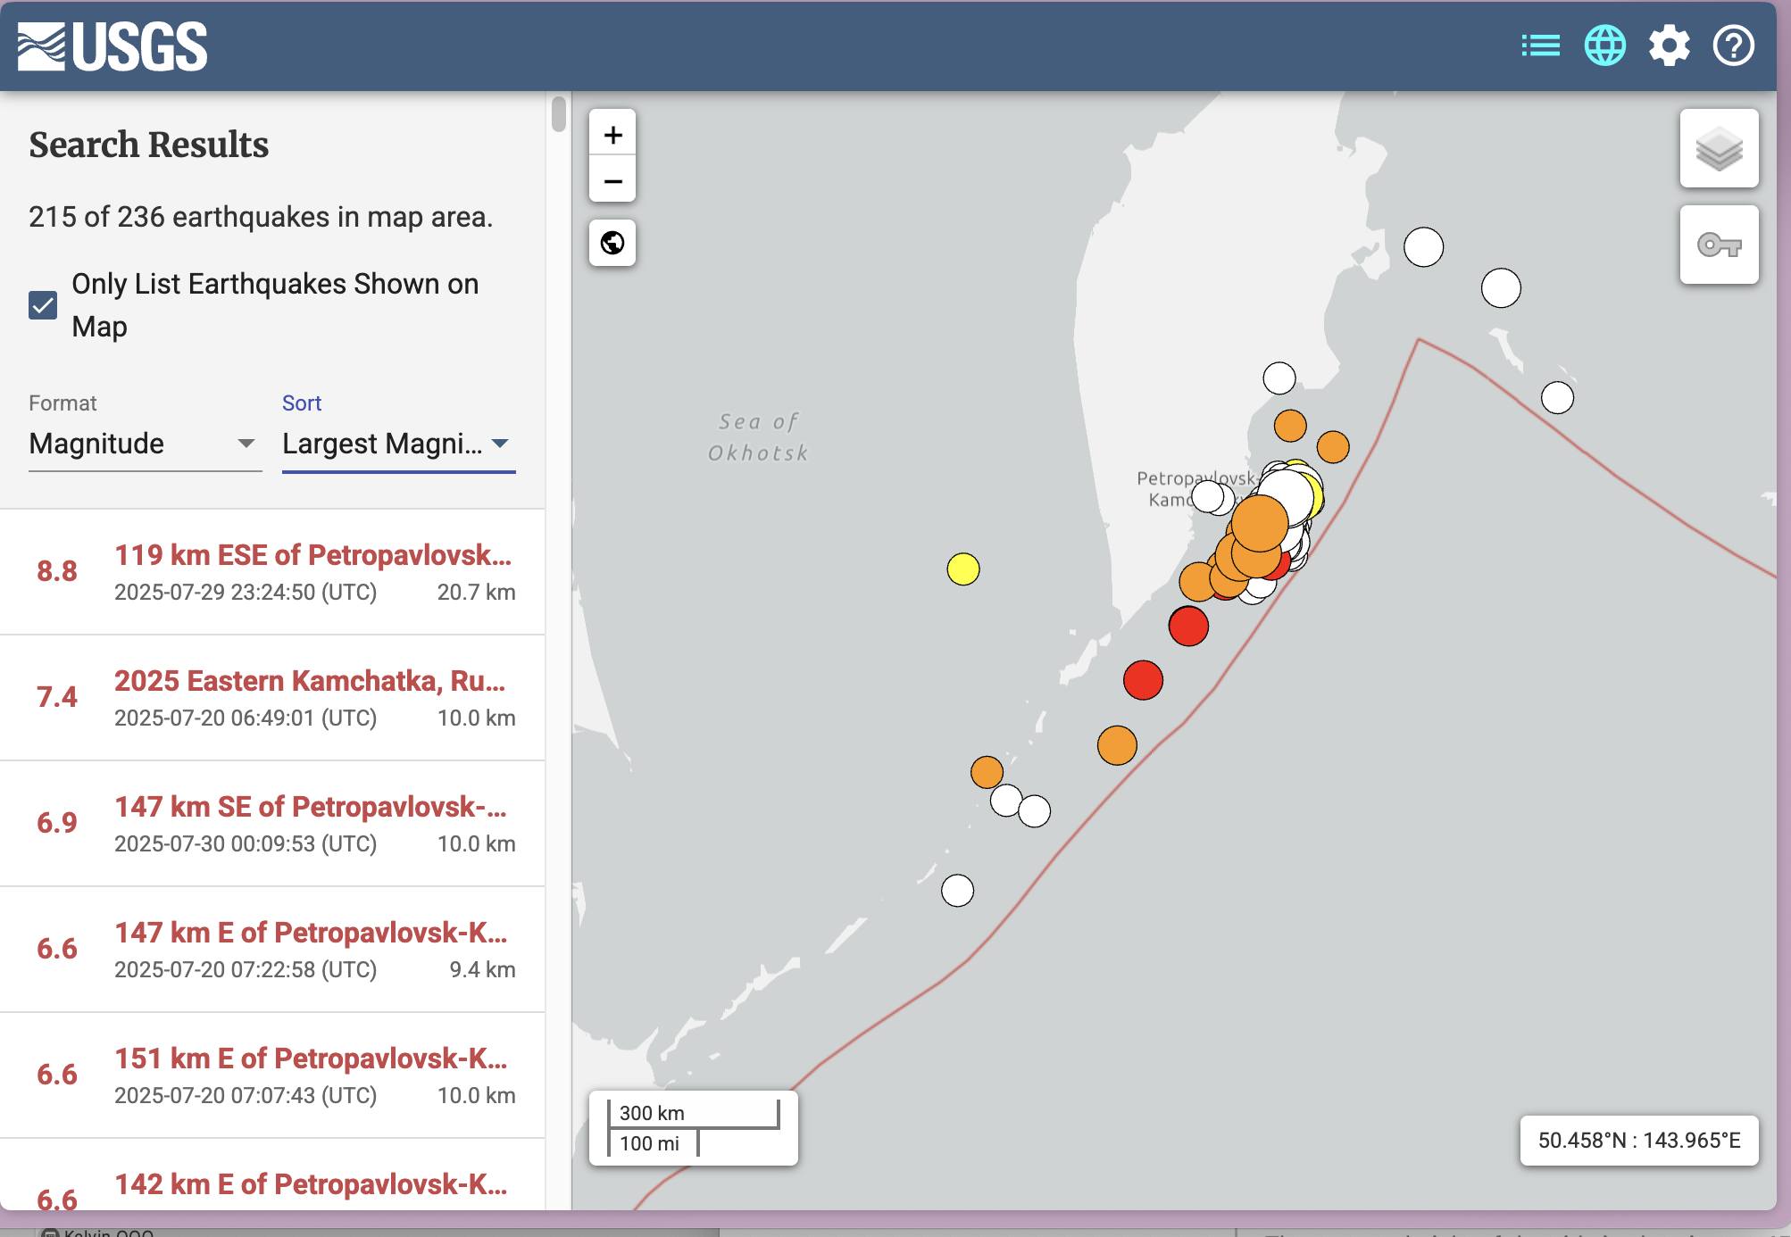The height and width of the screenshot is (1237, 1791).
Task: Click the zoom-to-world globe button
Action: [x=612, y=243]
